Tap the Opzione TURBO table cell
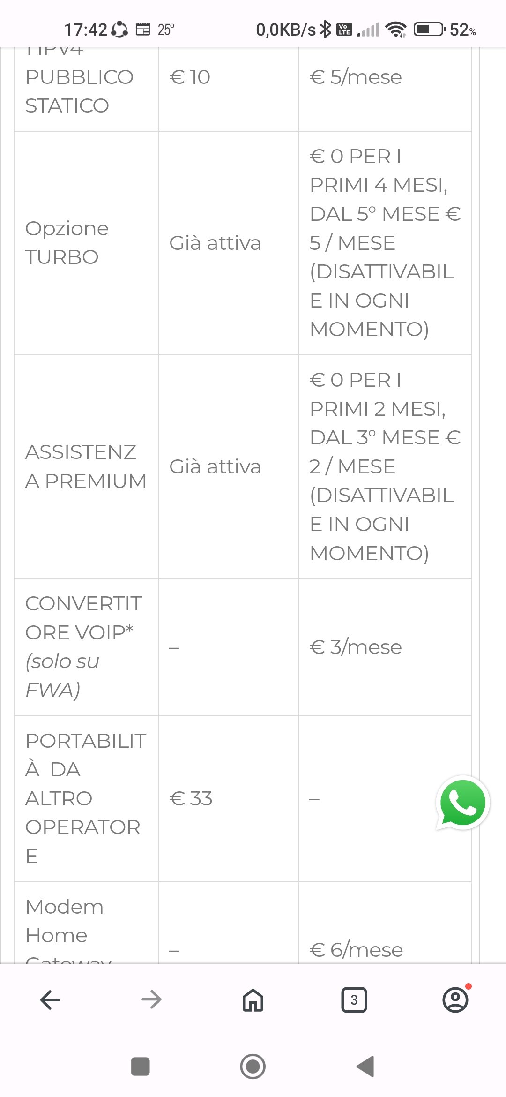 pyautogui.click(x=67, y=243)
